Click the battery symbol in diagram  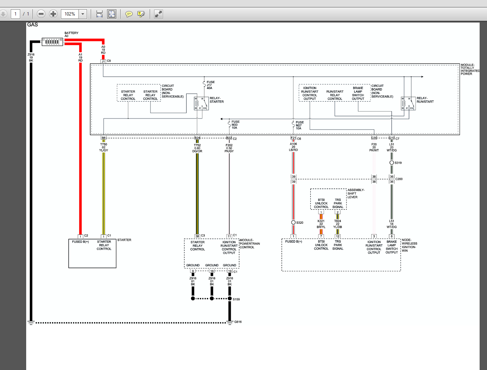(x=52, y=42)
